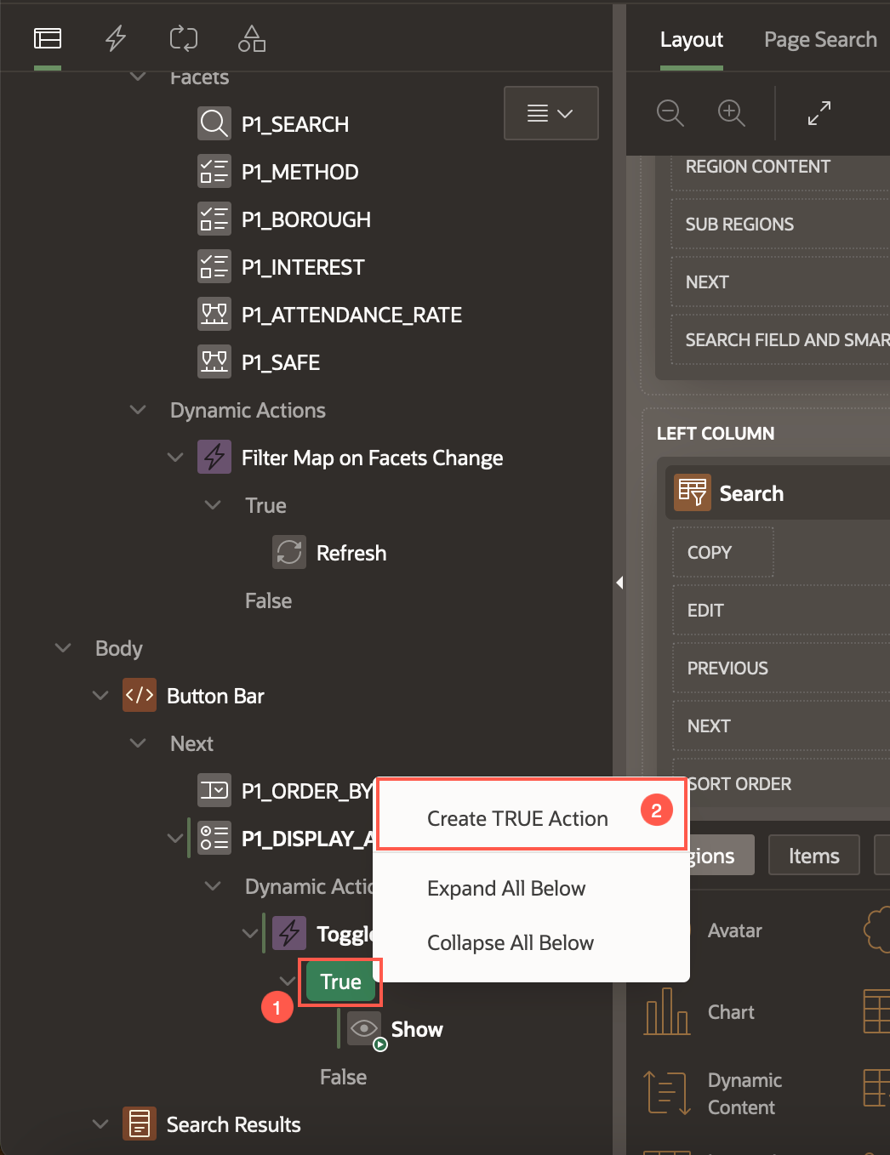Open the Page Processing icon
The image size is (890, 1155).
[183, 37]
